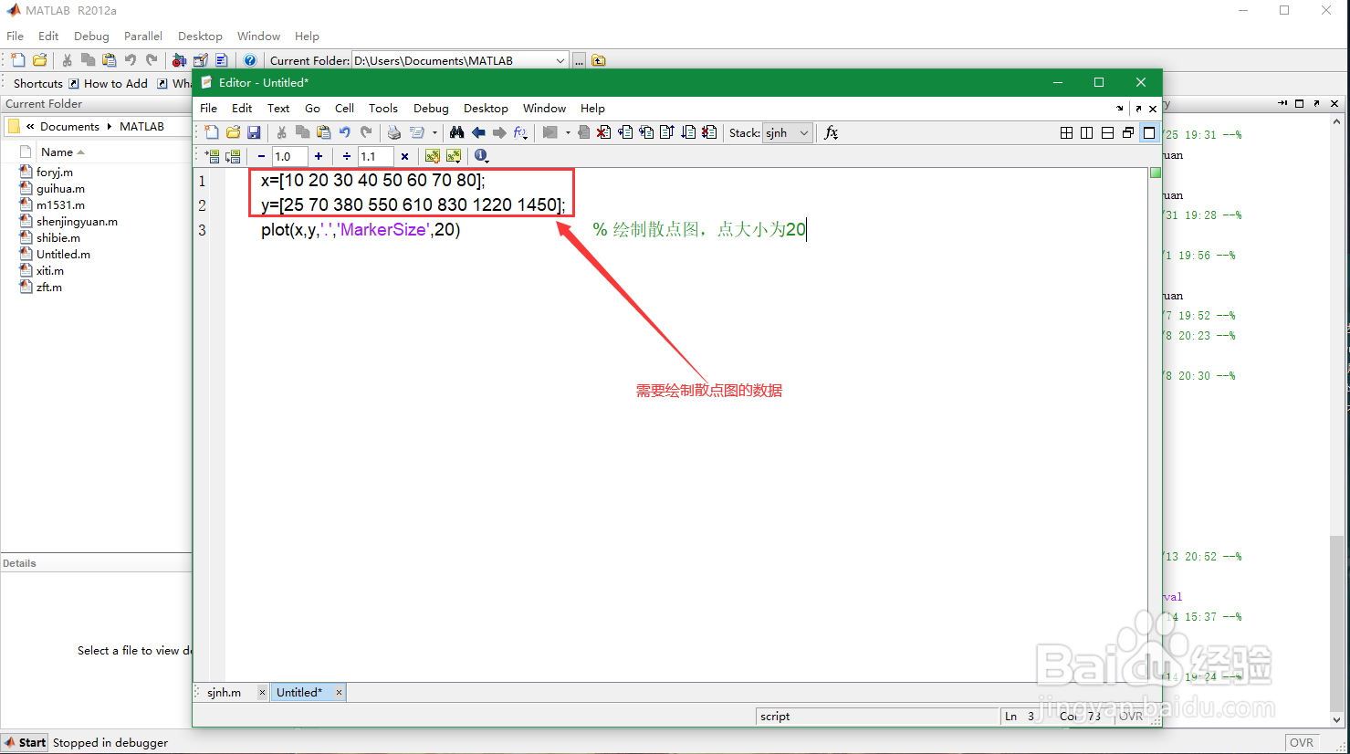Open the main MATLAB Parallel menu

tap(143, 36)
